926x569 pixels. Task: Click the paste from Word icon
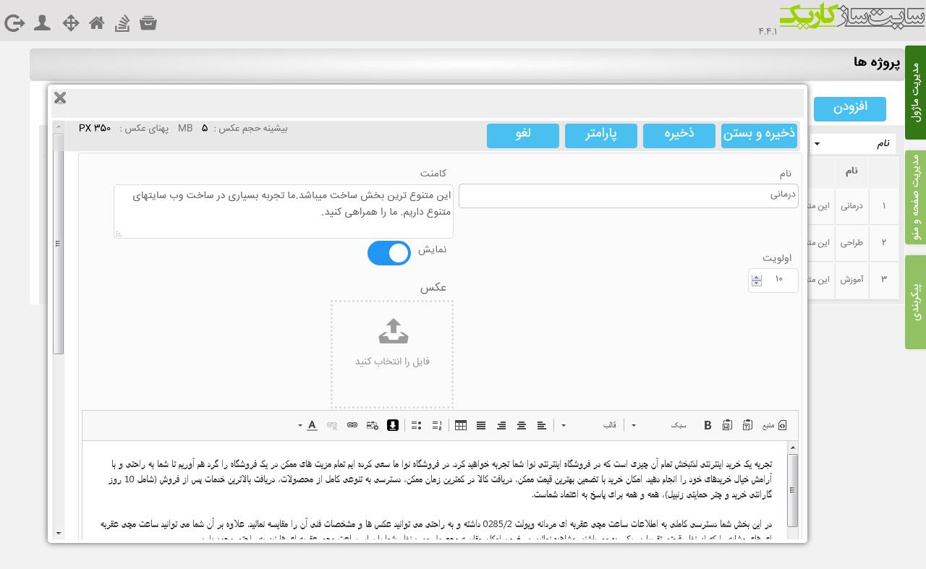tap(727, 425)
